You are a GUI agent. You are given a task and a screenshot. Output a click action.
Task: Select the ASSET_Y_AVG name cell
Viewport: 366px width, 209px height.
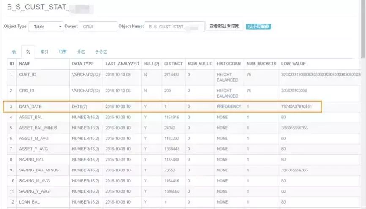[33, 149]
